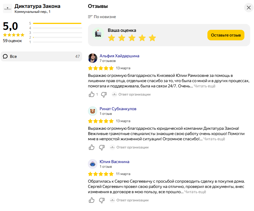Expand Ринат's review with Читать ещё
Image resolution: width=254 pixels, height=211 pixels.
point(214,139)
